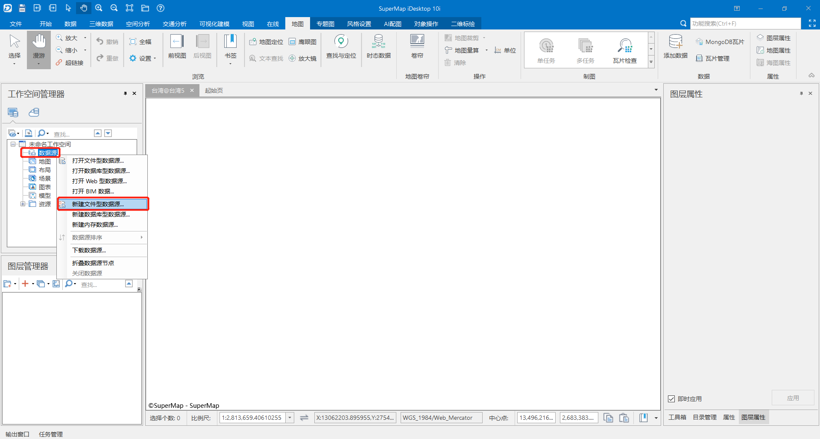This screenshot has width=820, height=439.
Task: Select the 漫游 pan tool
Action: coord(39,49)
